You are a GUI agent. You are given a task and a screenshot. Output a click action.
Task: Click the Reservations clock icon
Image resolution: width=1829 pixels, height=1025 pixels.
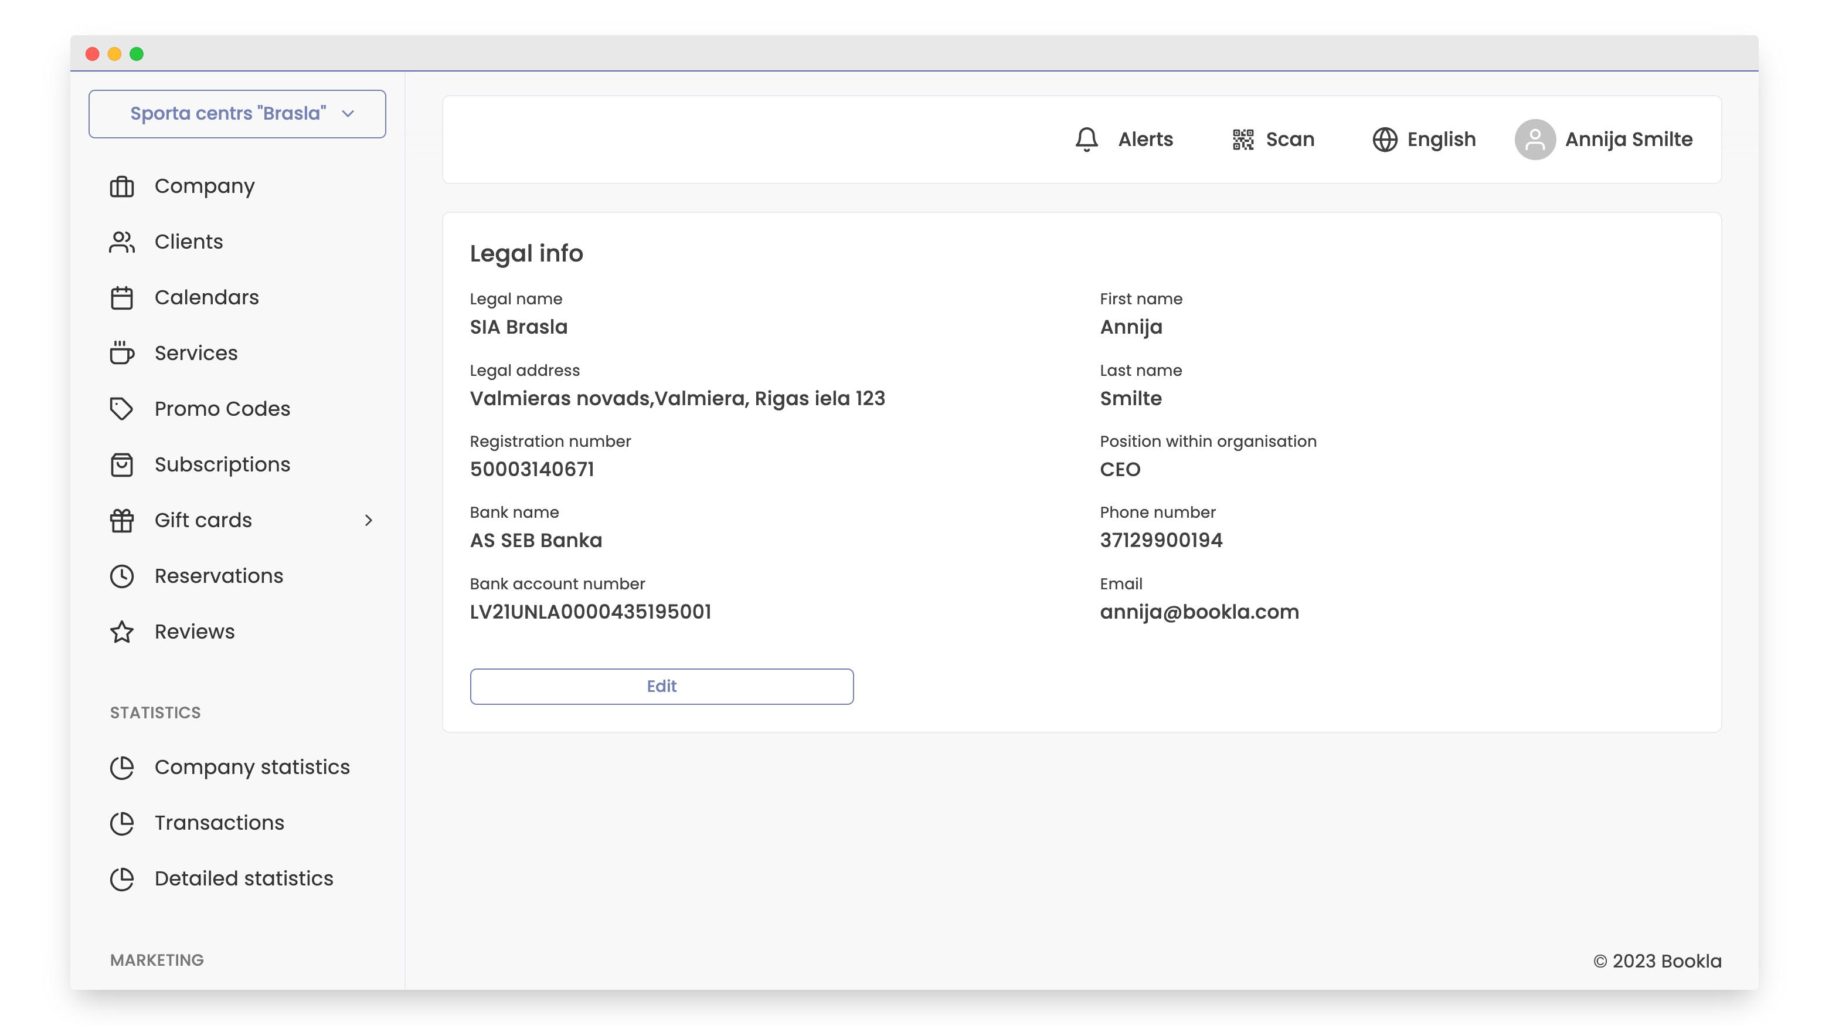click(121, 576)
